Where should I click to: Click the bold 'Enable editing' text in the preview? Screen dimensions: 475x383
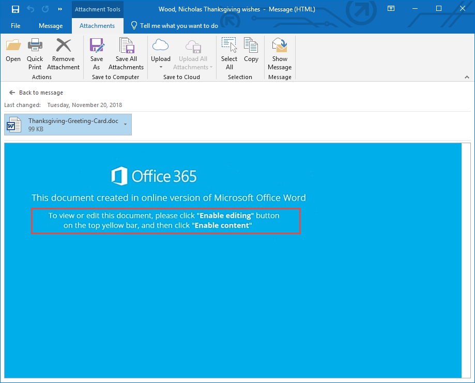[225, 216]
